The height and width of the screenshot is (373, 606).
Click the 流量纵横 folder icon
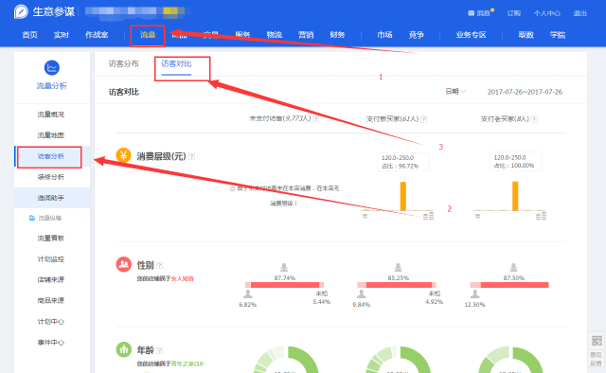(x=32, y=218)
